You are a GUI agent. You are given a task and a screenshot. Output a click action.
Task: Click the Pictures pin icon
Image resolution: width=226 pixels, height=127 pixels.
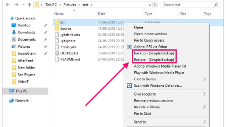point(45,47)
